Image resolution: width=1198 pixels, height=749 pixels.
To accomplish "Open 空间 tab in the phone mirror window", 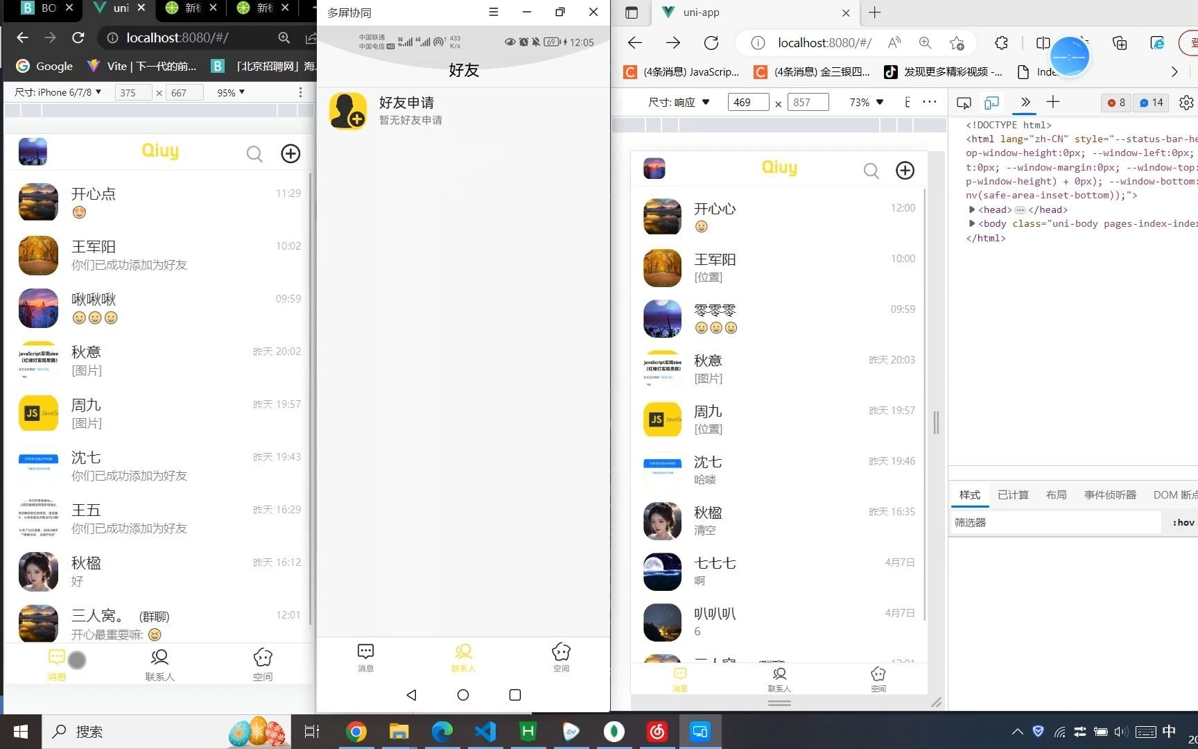I will click(x=561, y=657).
